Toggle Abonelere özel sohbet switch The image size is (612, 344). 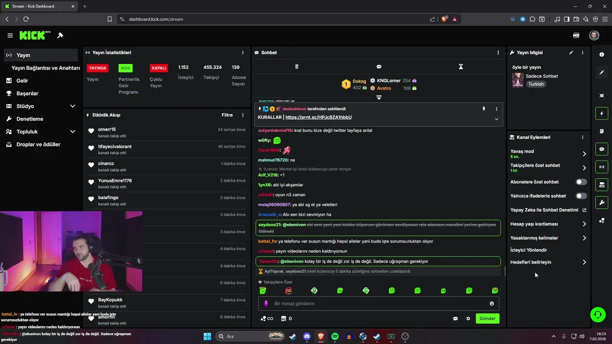(581, 182)
